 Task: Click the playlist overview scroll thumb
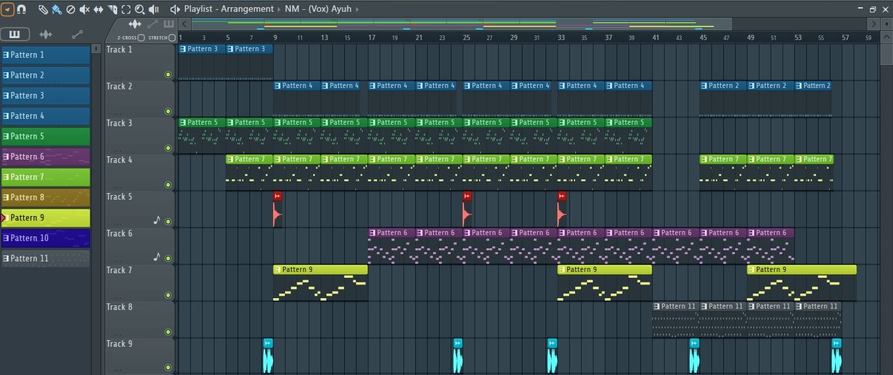pyautogui.click(x=461, y=24)
